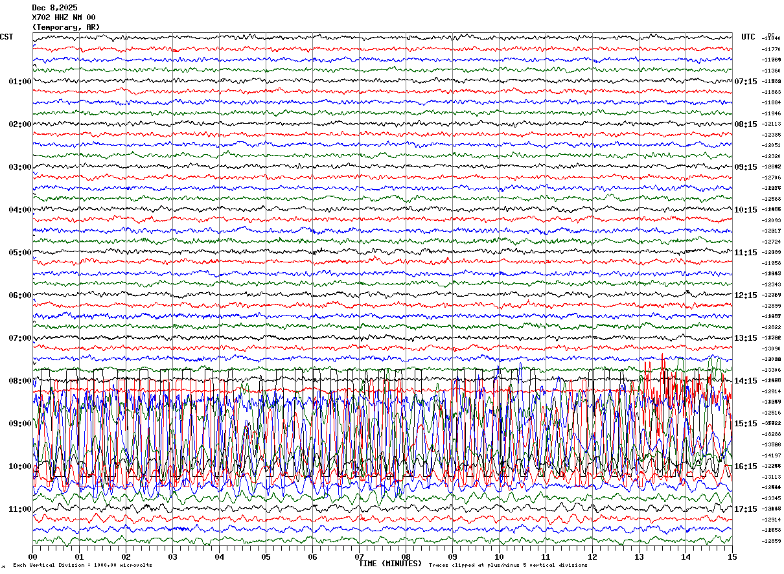Click the DC offset value '-11360'

(x=771, y=71)
